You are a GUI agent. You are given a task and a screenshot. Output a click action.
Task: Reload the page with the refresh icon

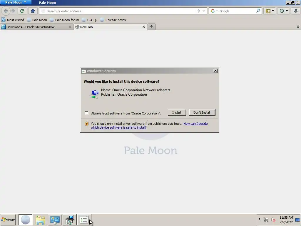(x=22, y=11)
